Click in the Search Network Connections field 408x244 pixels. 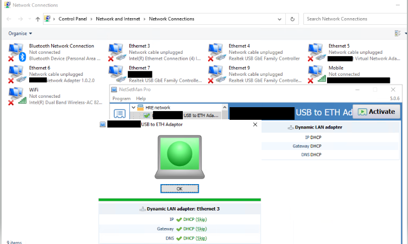pos(355,19)
